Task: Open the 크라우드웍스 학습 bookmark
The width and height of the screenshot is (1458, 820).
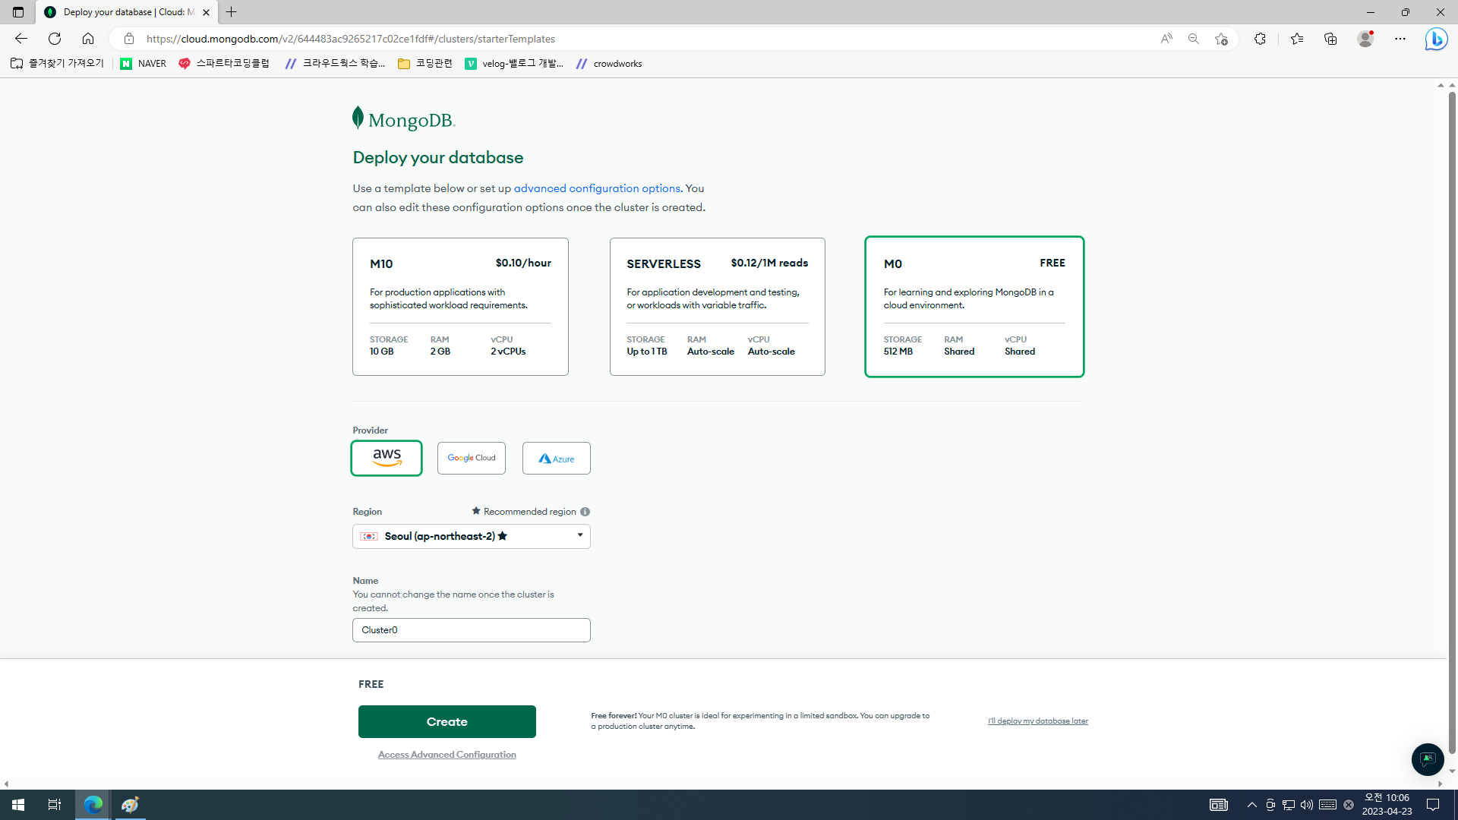Action: [335, 64]
